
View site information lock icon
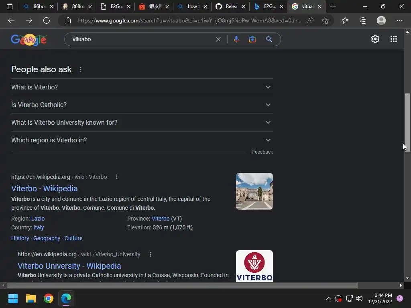tap(68, 20)
